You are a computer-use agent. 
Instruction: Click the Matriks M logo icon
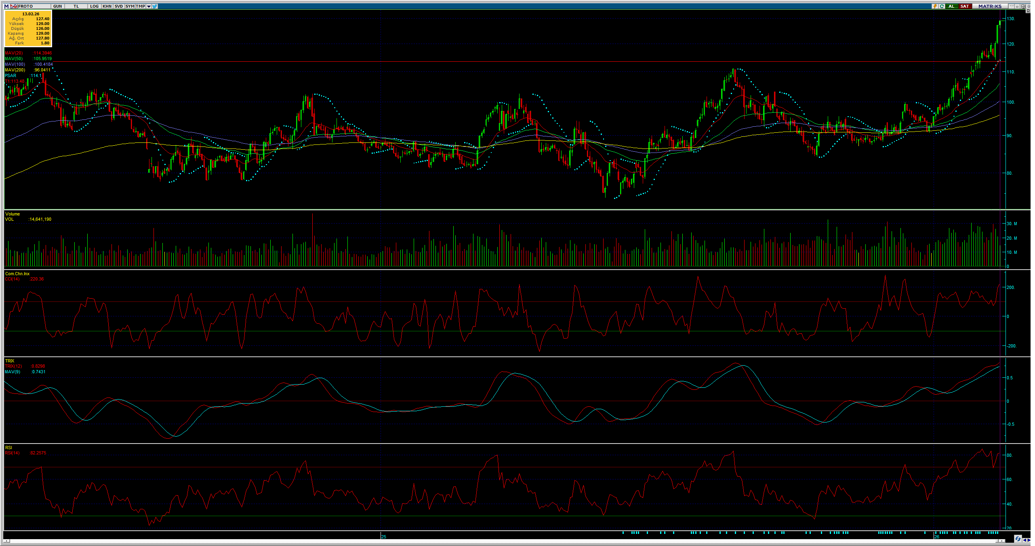tap(6, 6)
